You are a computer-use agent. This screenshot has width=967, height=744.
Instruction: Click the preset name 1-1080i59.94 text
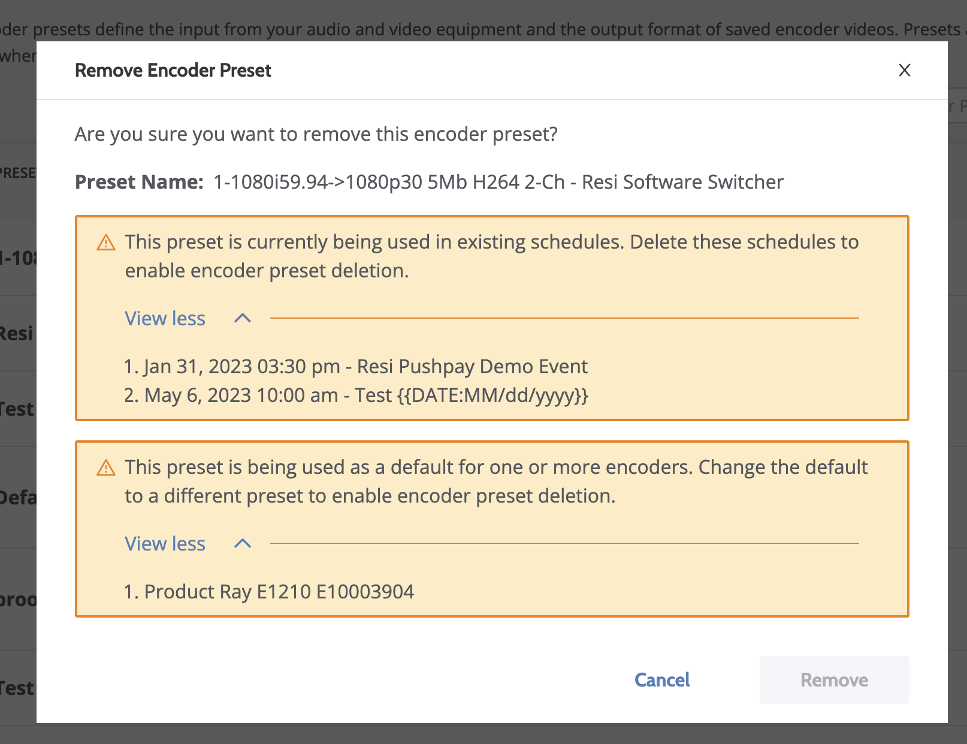tap(498, 182)
